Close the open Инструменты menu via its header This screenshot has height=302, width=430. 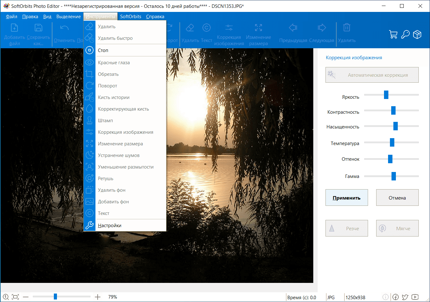(x=100, y=17)
